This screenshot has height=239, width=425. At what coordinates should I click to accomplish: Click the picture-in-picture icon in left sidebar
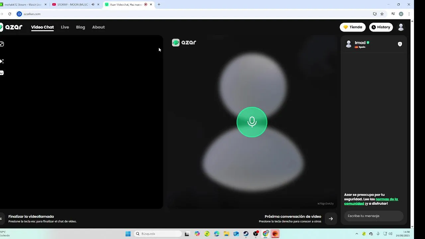pyautogui.click(x=2, y=44)
